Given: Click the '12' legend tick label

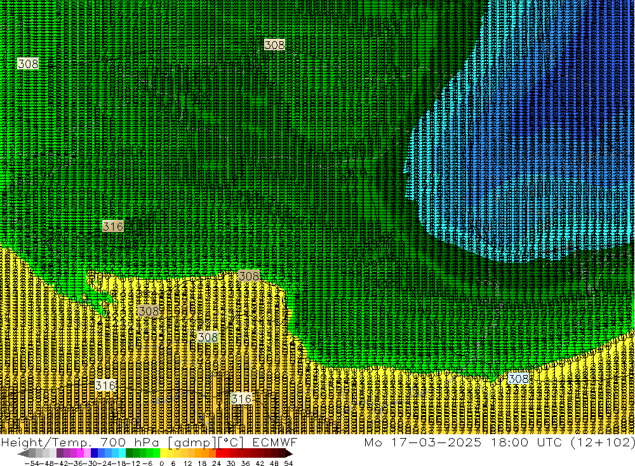Looking at the screenshot, I should coord(188,463).
